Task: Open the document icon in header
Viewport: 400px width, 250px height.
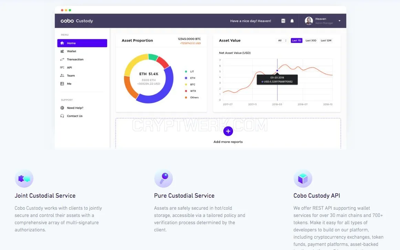Action: pos(283,21)
